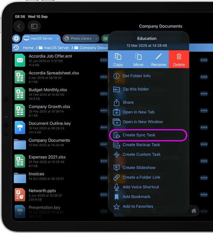
Task: Tap the Rename pencil button
Action: [x=159, y=59]
